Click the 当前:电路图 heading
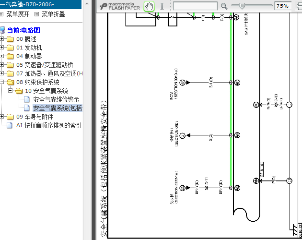This screenshot has width=302, height=240. (23, 30)
